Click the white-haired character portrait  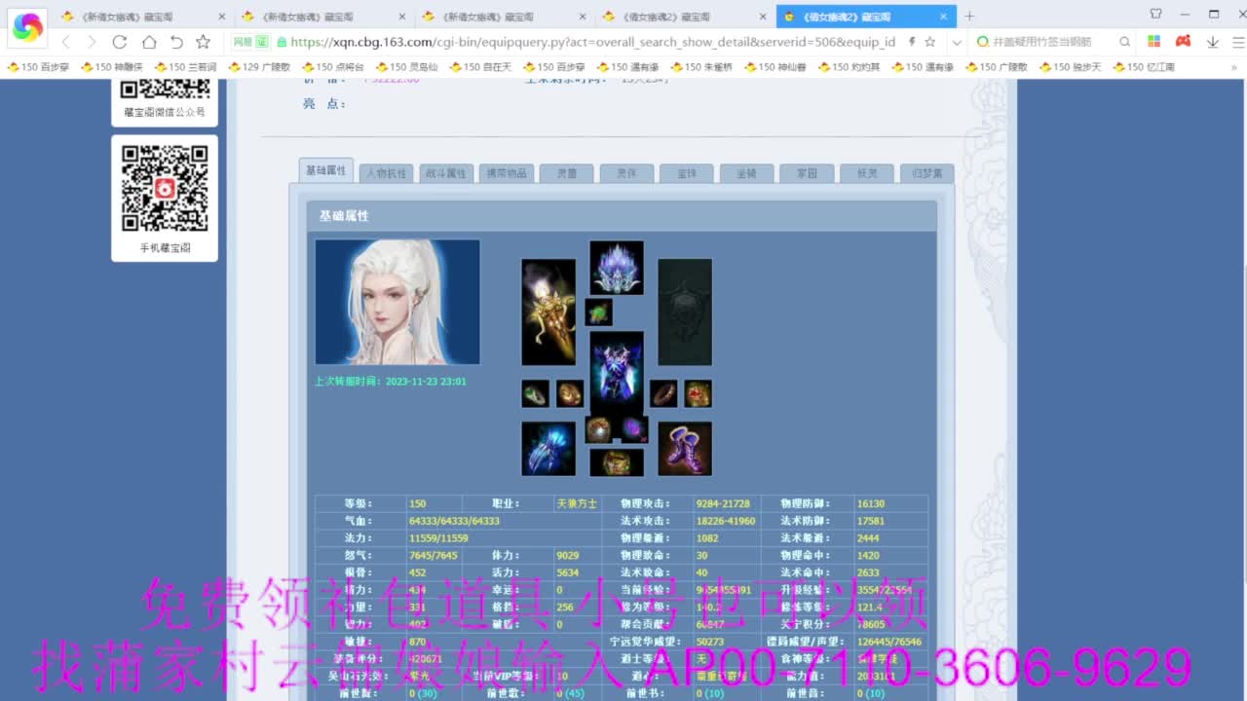[x=397, y=302]
